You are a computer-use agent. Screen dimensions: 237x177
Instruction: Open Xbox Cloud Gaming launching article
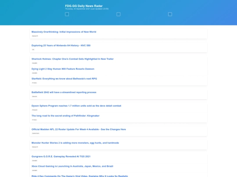[x=72, y=167]
